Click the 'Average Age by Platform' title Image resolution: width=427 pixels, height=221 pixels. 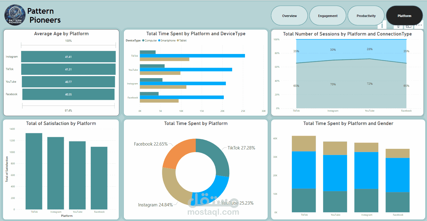[x=61, y=34]
